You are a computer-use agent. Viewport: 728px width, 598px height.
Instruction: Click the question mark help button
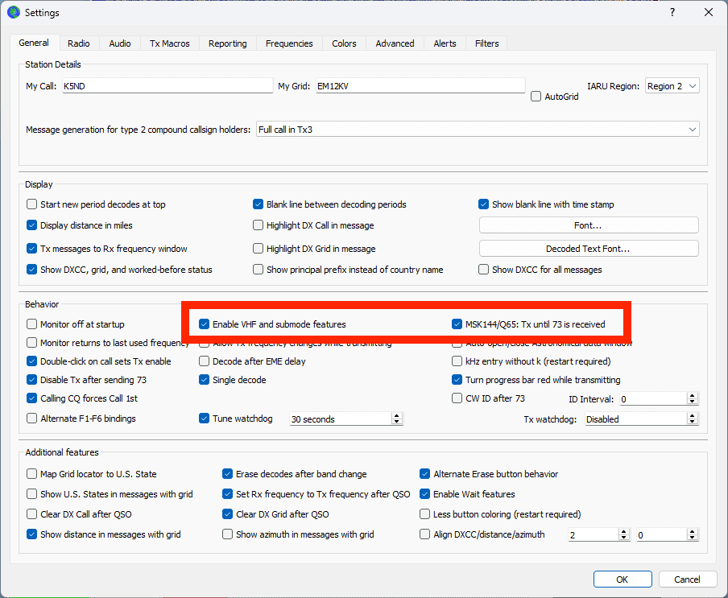point(672,13)
